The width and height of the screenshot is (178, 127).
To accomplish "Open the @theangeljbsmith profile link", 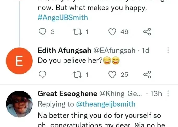I will pos(106,104).
